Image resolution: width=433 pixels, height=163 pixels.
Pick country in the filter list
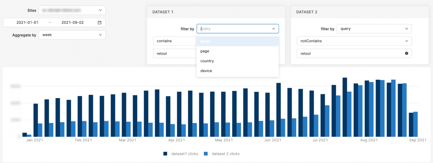coord(238,61)
